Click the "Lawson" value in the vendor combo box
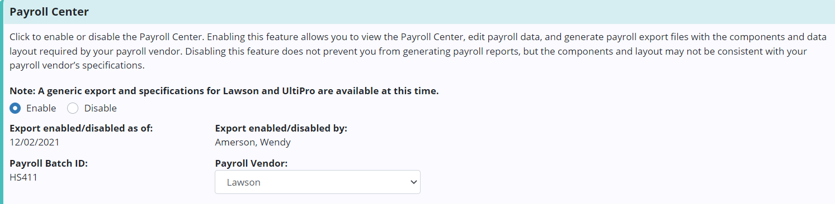 pos(243,182)
